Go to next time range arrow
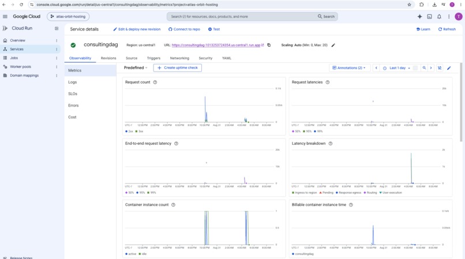The width and height of the screenshot is (465, 259). (431, 68)
